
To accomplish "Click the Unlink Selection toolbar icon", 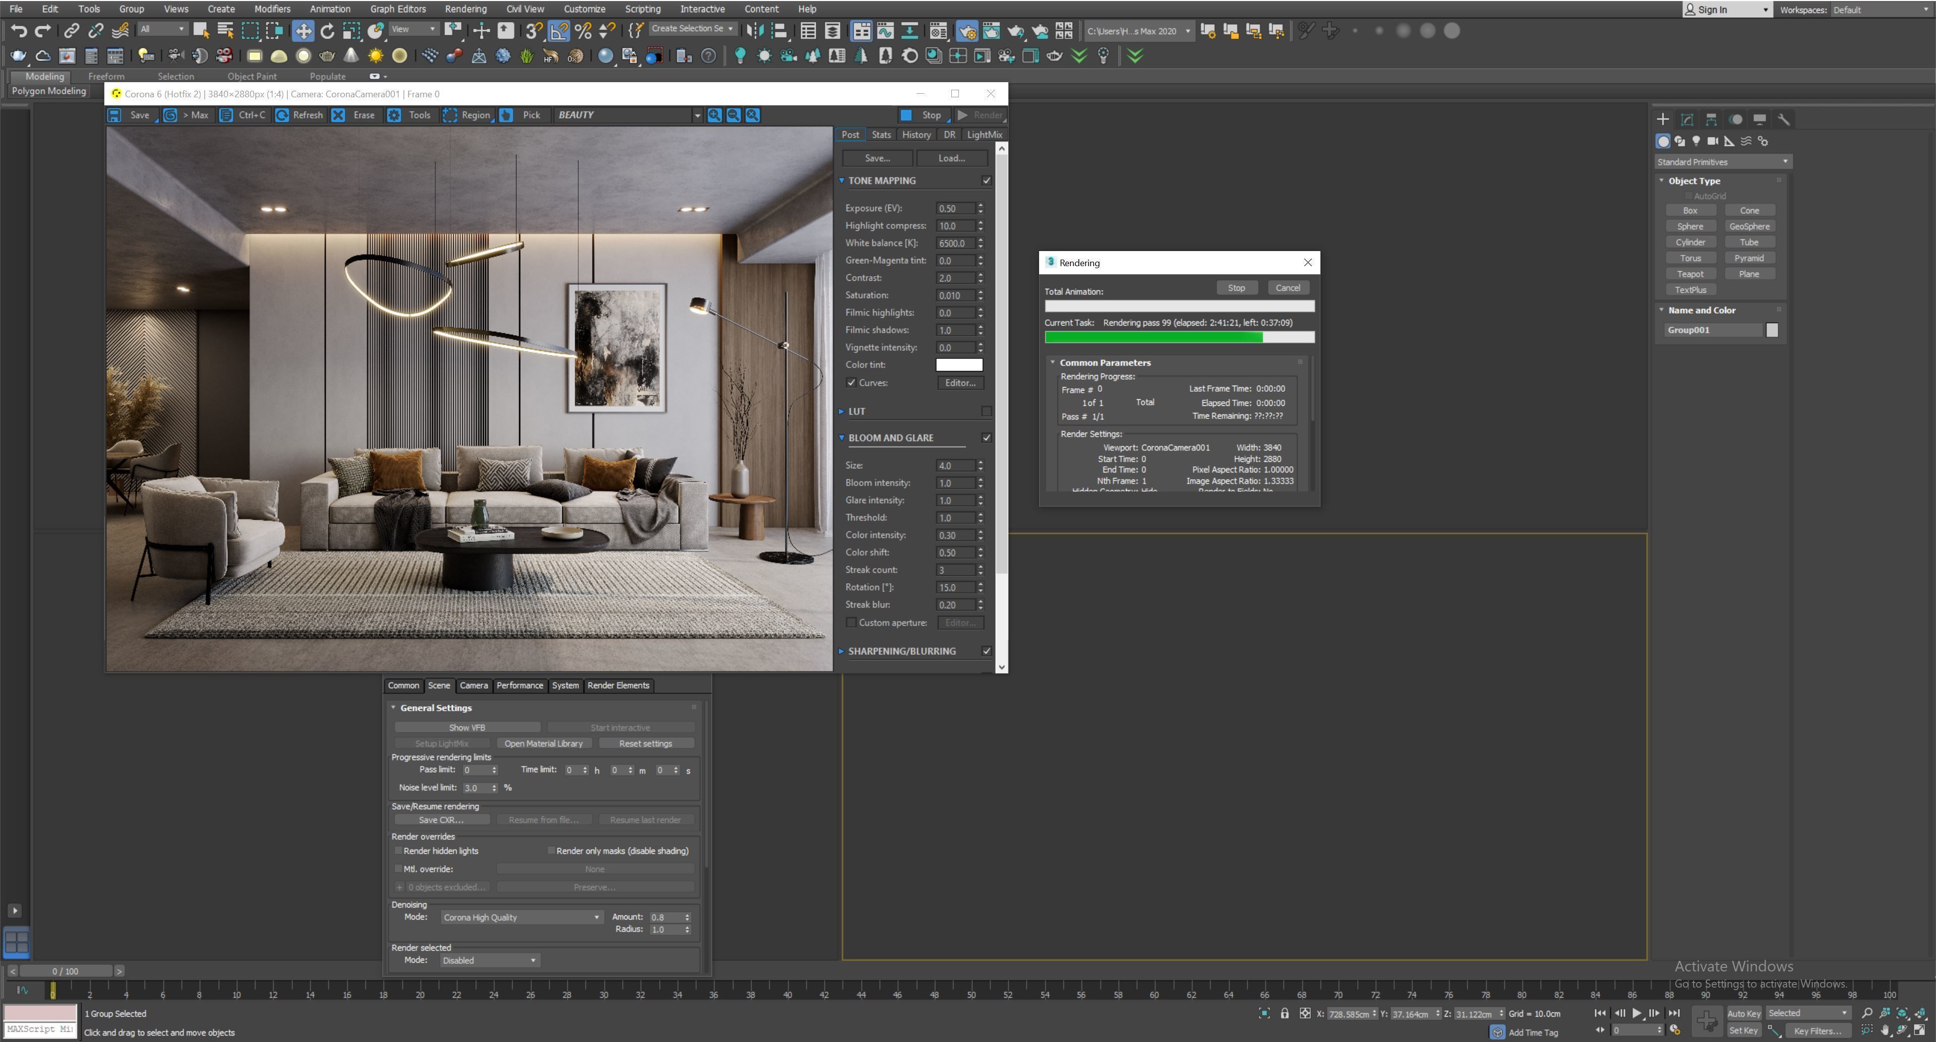I will (x=95, y=31).
